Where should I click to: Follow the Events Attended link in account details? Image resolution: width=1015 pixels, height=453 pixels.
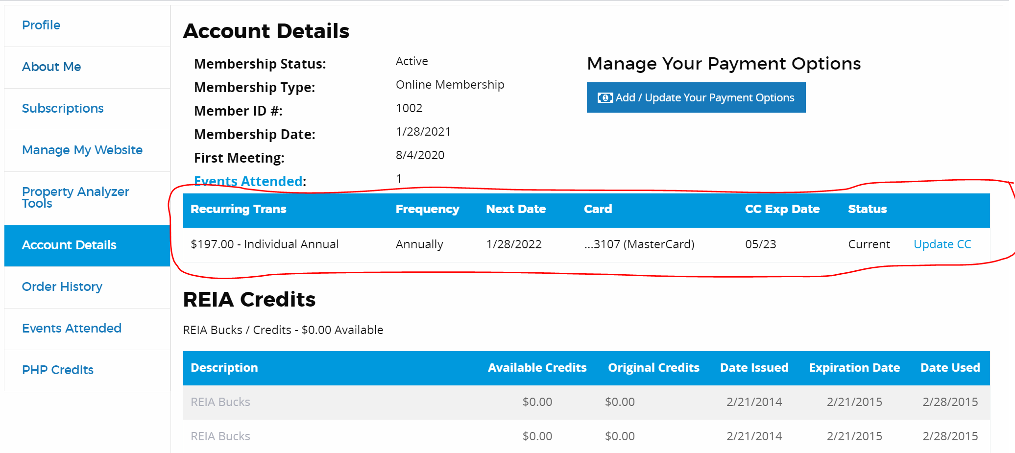pyautogui.click(x=248, y=182)
